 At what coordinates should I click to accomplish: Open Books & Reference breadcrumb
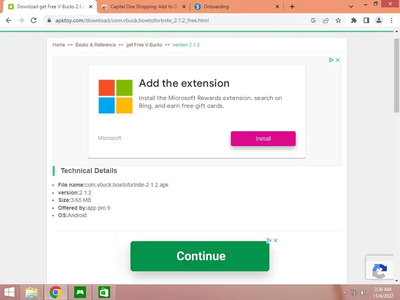[96, 45]
